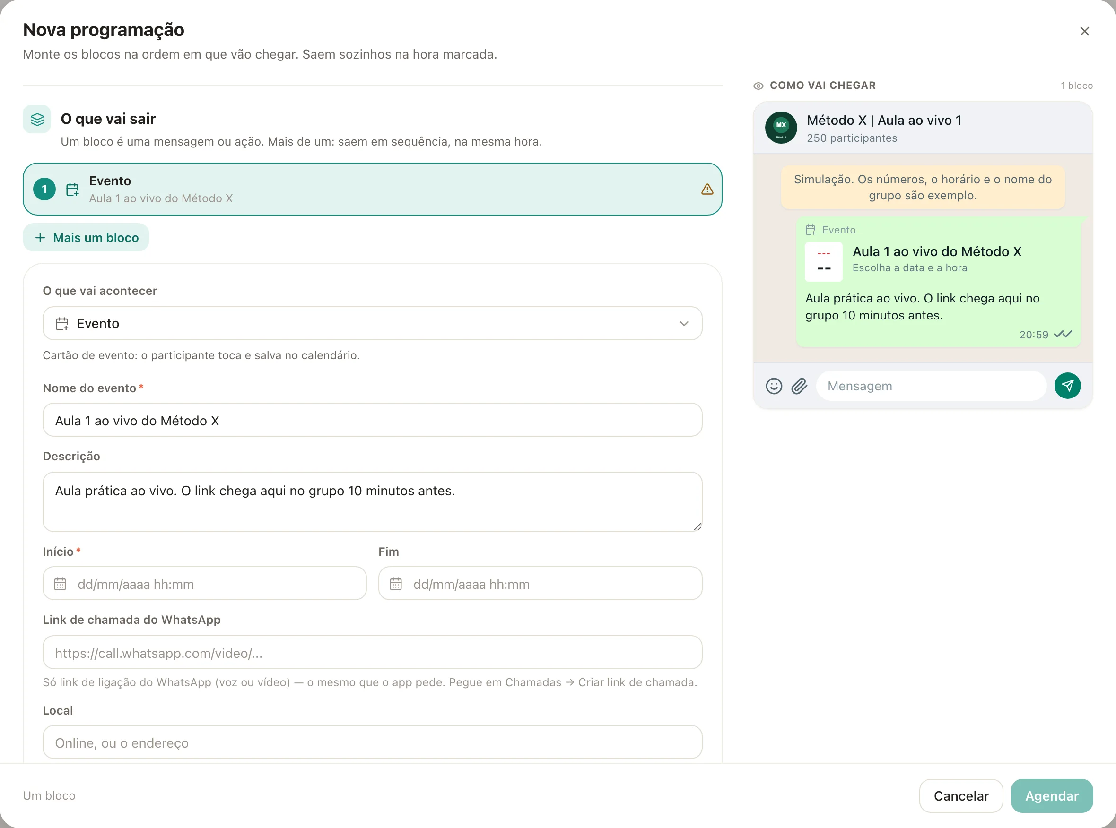Screen dimensions: 1116x828
Task: Click the calendar icon in the Fim field
Action: (396, 584)
